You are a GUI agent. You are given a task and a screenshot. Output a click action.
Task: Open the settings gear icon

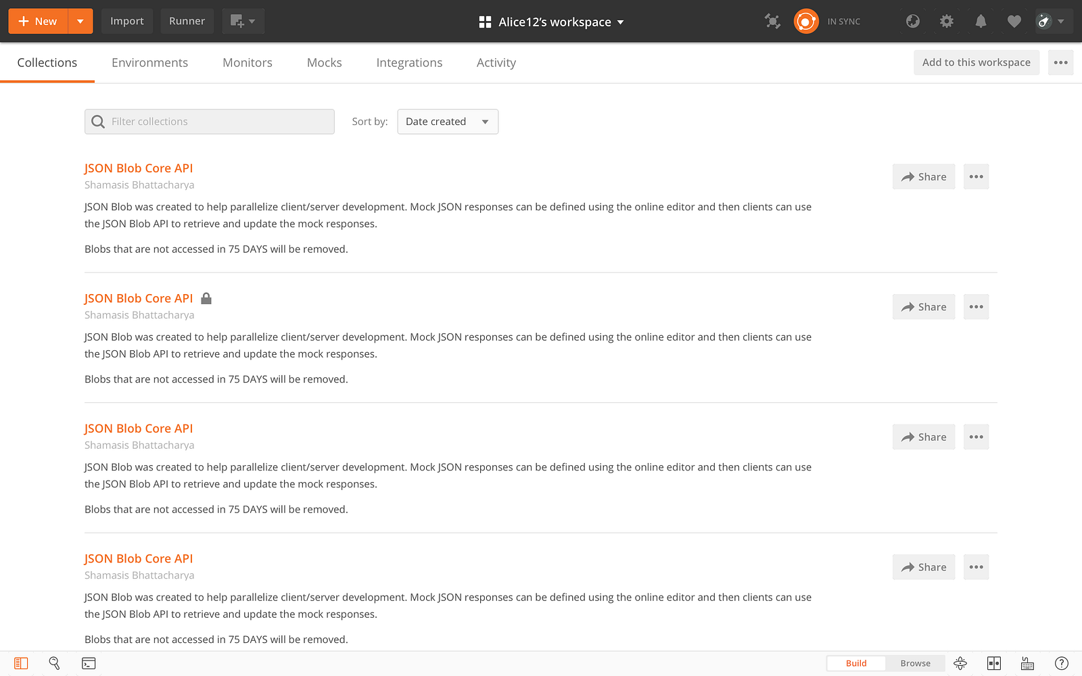pos(947,22)
